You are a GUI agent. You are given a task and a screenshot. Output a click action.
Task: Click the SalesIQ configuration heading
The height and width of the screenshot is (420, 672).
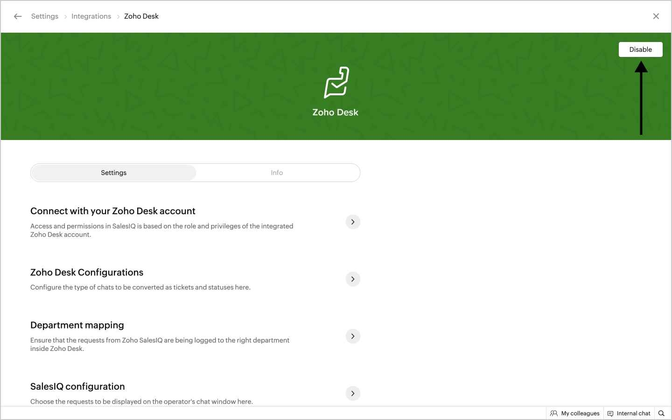tap(77, 386)
